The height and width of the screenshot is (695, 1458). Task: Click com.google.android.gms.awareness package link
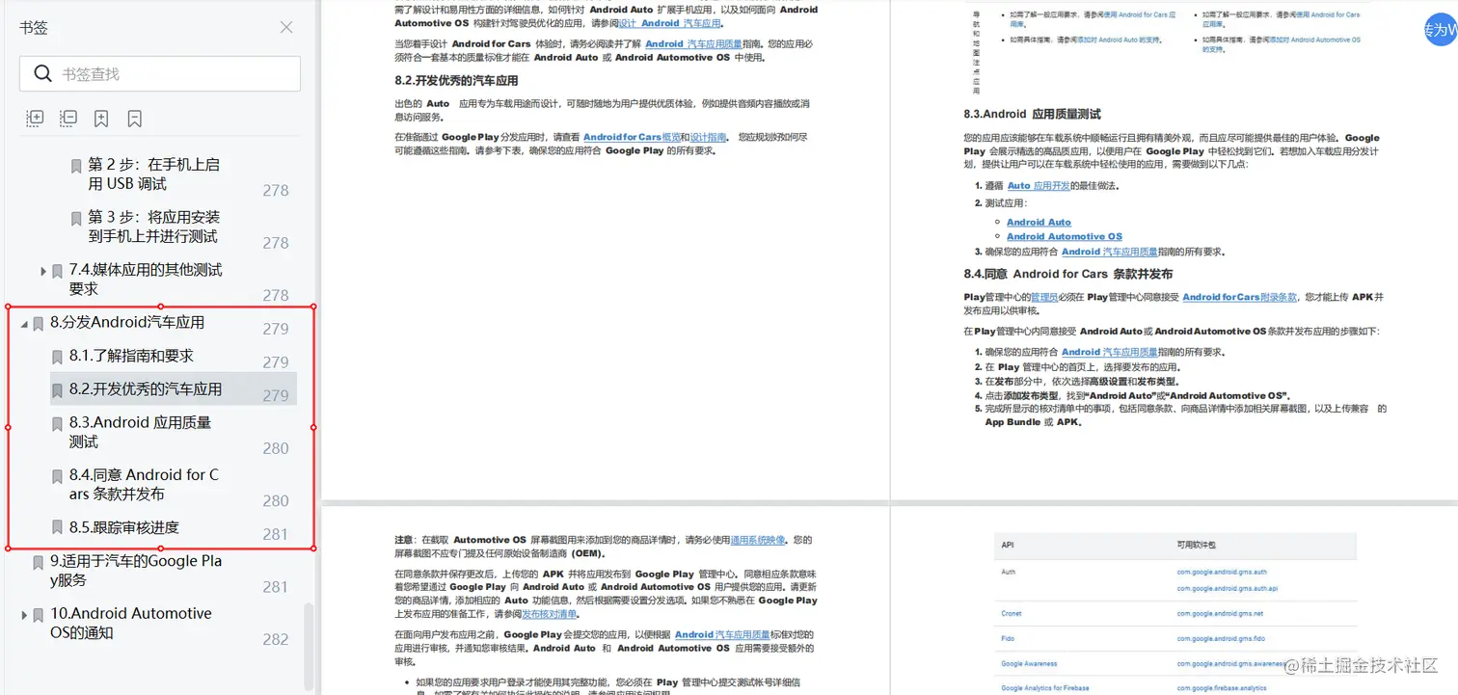pyautogui.click(x=1231, y=663)
